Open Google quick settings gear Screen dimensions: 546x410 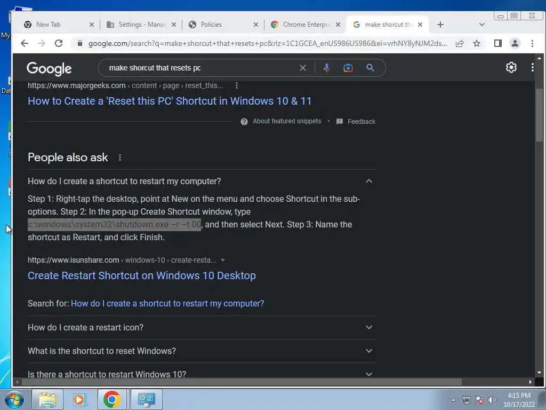(511, 67)
